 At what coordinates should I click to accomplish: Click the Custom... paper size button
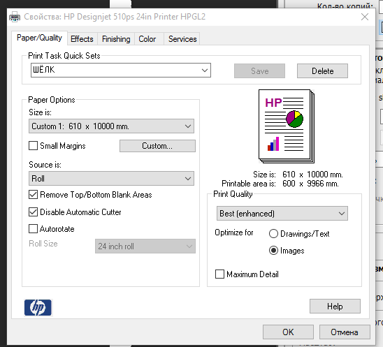click(x=157, y=146)
